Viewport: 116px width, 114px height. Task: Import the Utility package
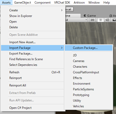(88, 101)
